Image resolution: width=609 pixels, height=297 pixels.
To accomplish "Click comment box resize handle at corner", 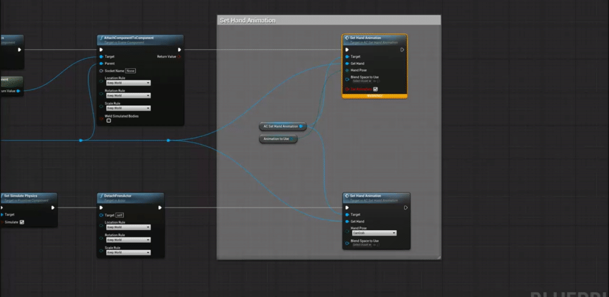I will click(438, 257).
